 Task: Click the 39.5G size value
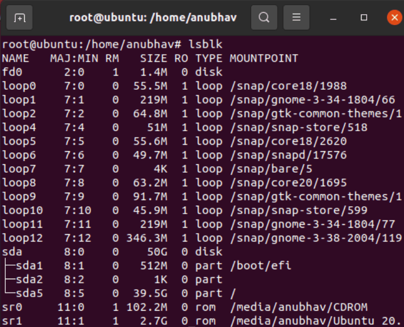point(150,293)
